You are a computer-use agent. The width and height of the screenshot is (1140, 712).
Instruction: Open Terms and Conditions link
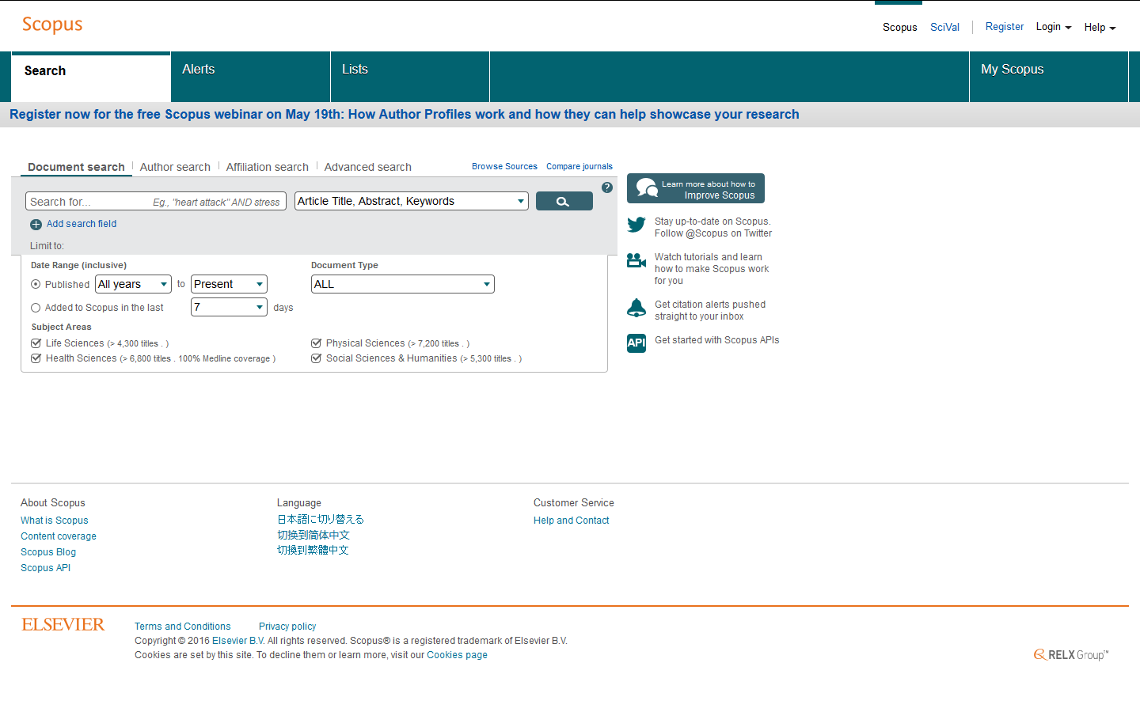coord(183,627)
